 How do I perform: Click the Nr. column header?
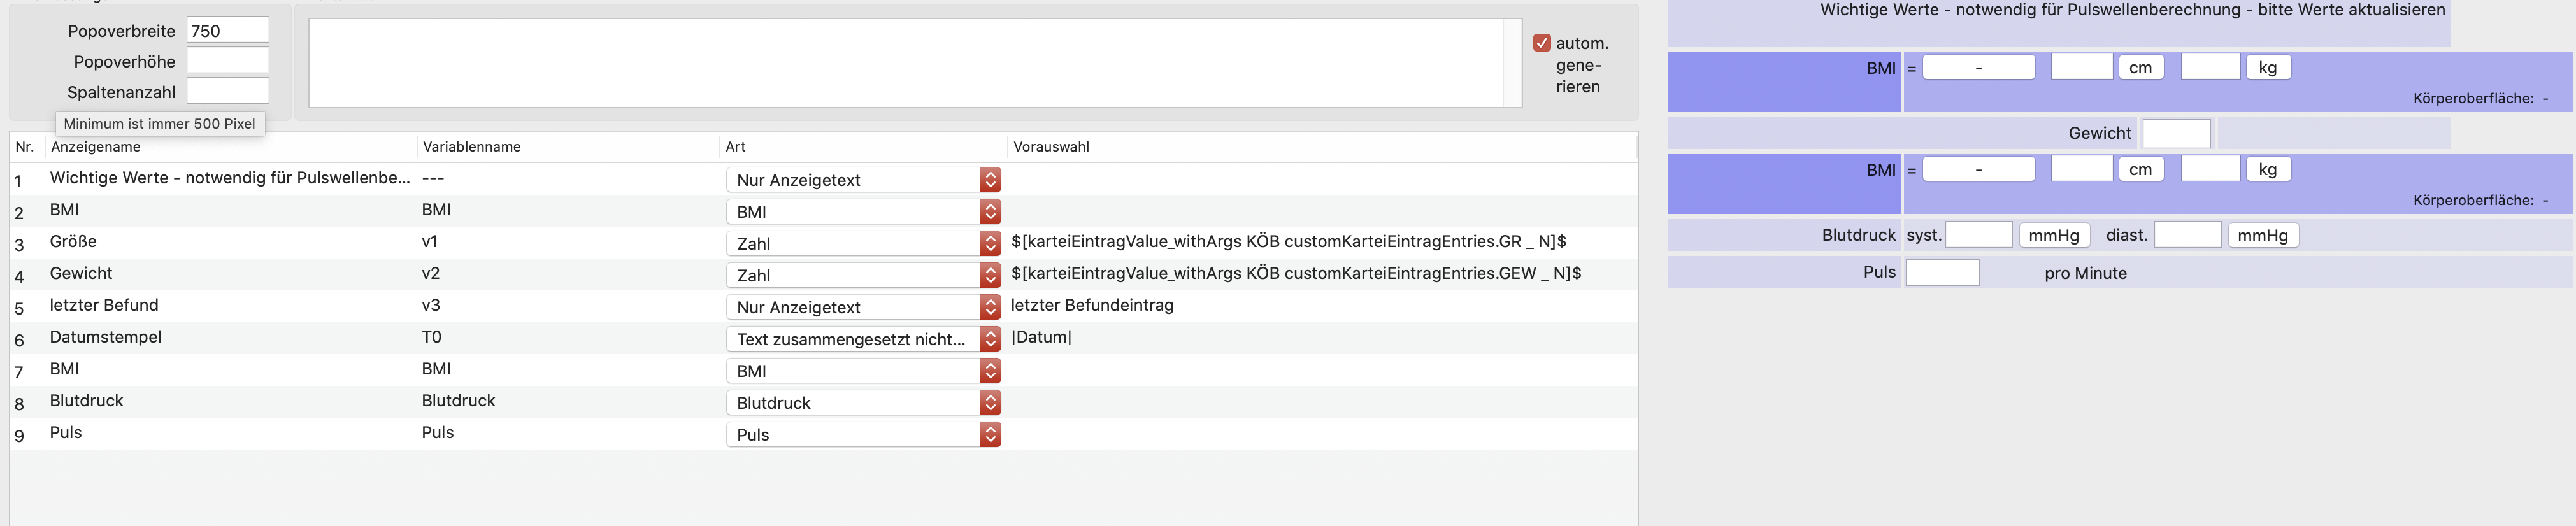point(27,147)
